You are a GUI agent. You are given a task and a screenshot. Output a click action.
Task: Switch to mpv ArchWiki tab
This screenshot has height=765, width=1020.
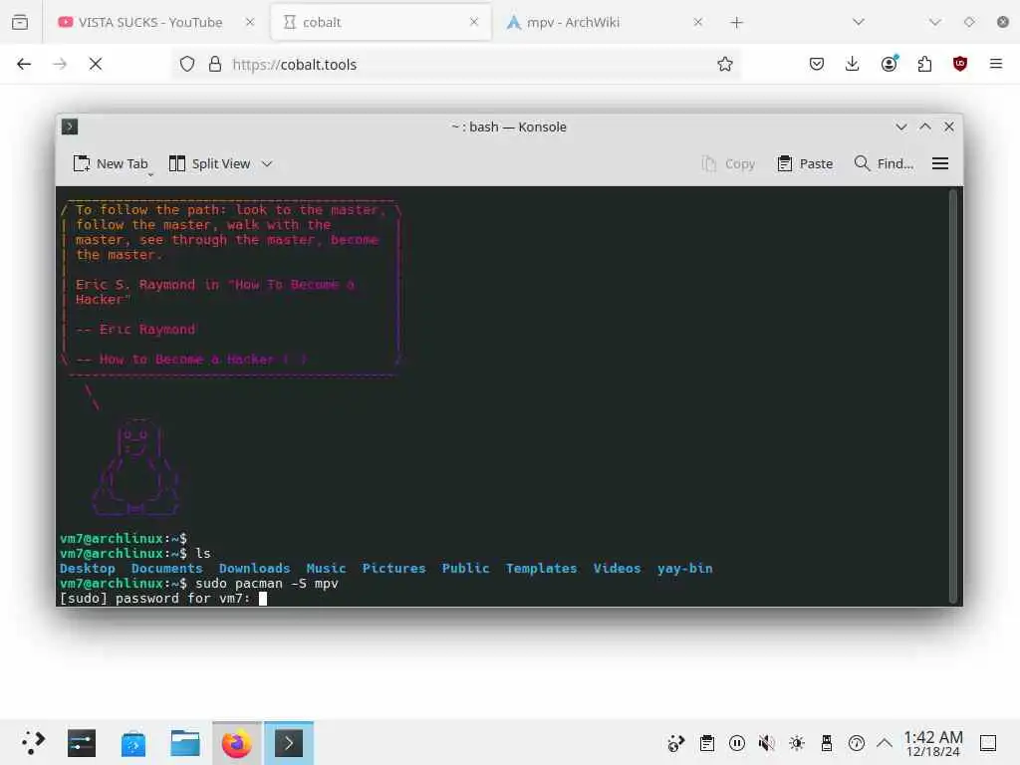605,22
